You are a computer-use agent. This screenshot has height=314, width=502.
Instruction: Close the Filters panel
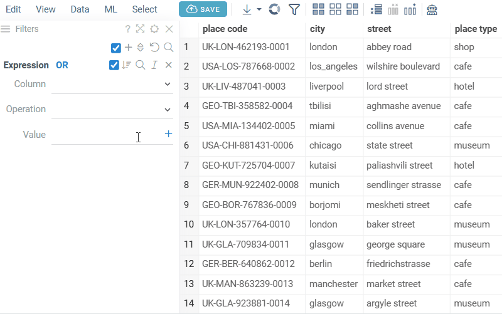[x=169, y=29]
